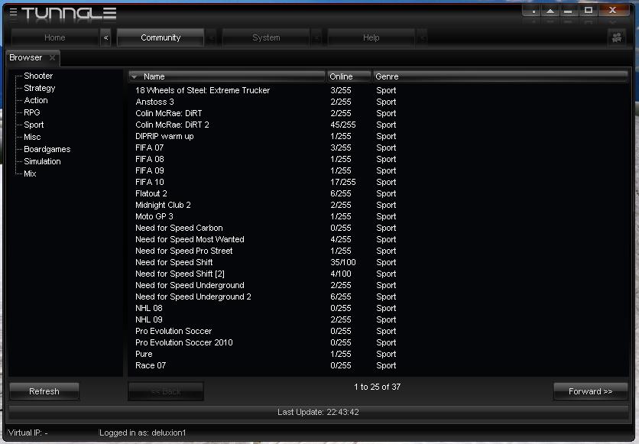Viewport: 639px width, 444px height.
Task: Open the Tunngle hamburger menu icon
Action: click(x=14, y=11)
